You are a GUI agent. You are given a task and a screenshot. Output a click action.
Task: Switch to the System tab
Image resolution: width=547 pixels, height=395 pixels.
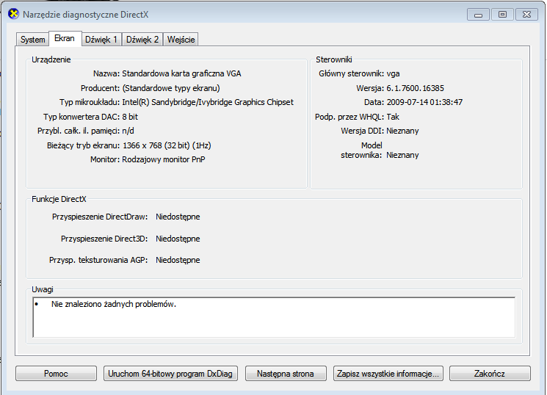coord(33,40)
